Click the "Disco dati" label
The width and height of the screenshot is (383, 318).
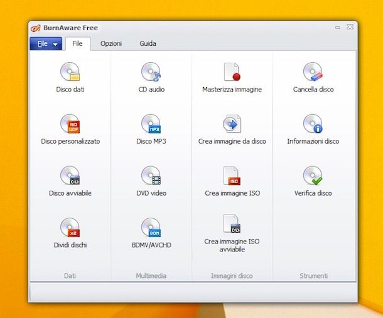click(x=70, y=89)
